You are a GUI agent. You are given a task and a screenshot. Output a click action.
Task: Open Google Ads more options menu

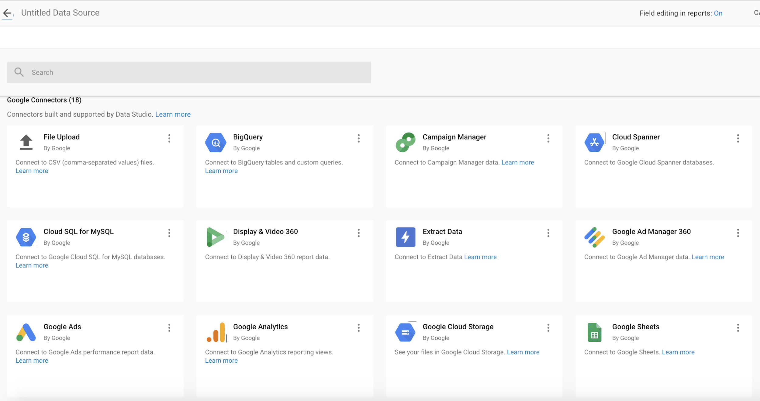pyautogui.click(x=169, y=328)
